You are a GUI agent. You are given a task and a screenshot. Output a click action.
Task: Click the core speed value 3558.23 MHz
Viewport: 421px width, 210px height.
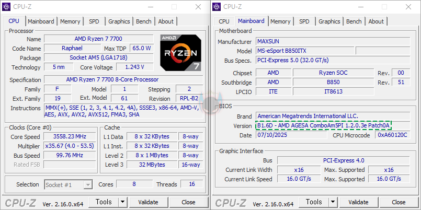pyautogui.click(x=70, y=136)
